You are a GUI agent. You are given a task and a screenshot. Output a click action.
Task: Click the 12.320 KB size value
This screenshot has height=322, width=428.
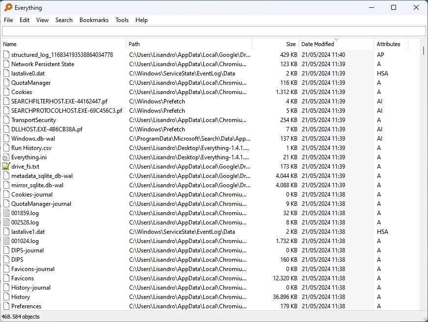pyautogui.click(x=285, y=278)
